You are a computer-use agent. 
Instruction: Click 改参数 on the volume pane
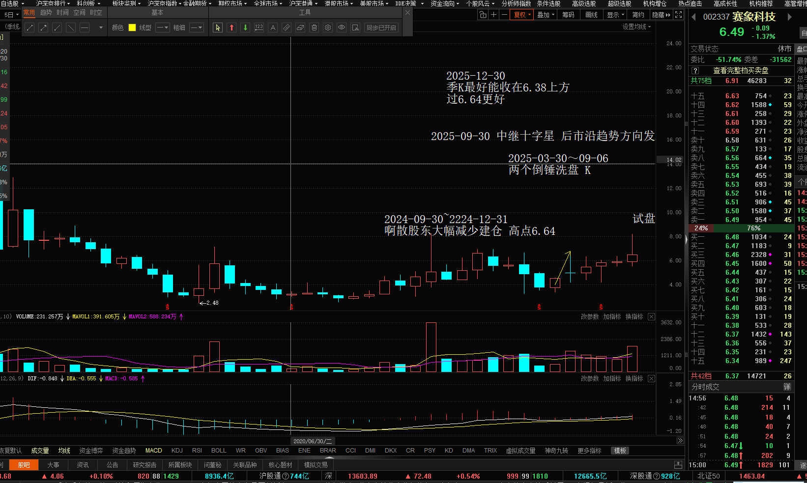590,317
